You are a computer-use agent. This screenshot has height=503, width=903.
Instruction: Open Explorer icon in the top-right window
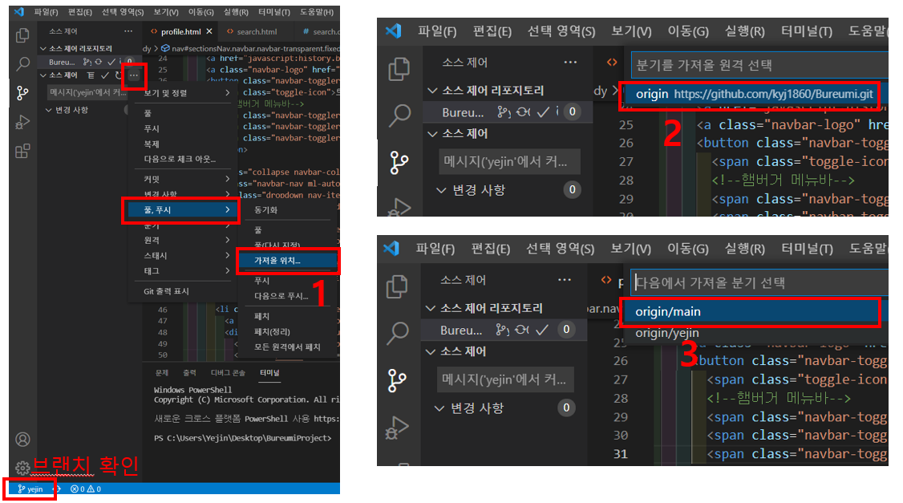[x=399, y=68]
